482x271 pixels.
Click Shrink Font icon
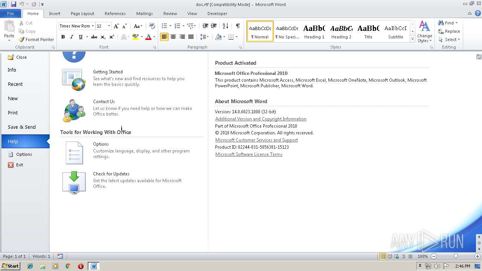pyautogui.click(x=125, y=26)
